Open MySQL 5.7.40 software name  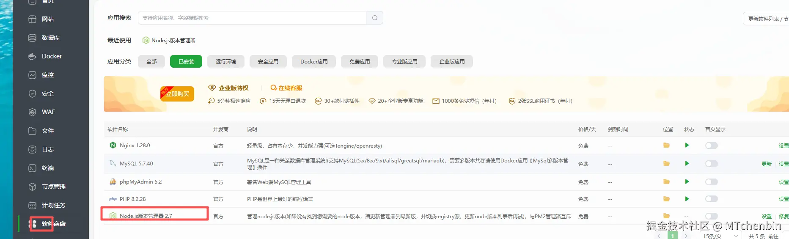(x=136, y=163)
